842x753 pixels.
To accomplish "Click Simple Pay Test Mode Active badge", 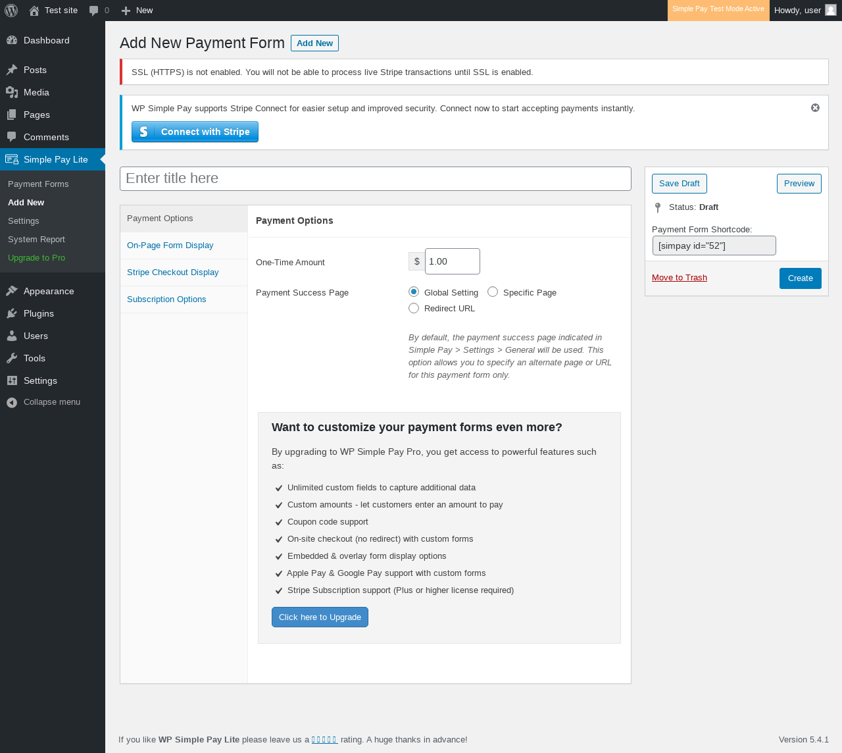I will [x=718, y=9].
